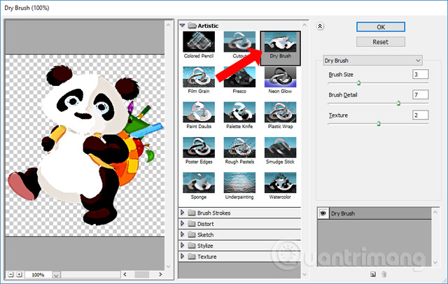This screenshot has height=284, width=448.
Task: Expand the Brush Strokes folder
Action: pos(182,213)
